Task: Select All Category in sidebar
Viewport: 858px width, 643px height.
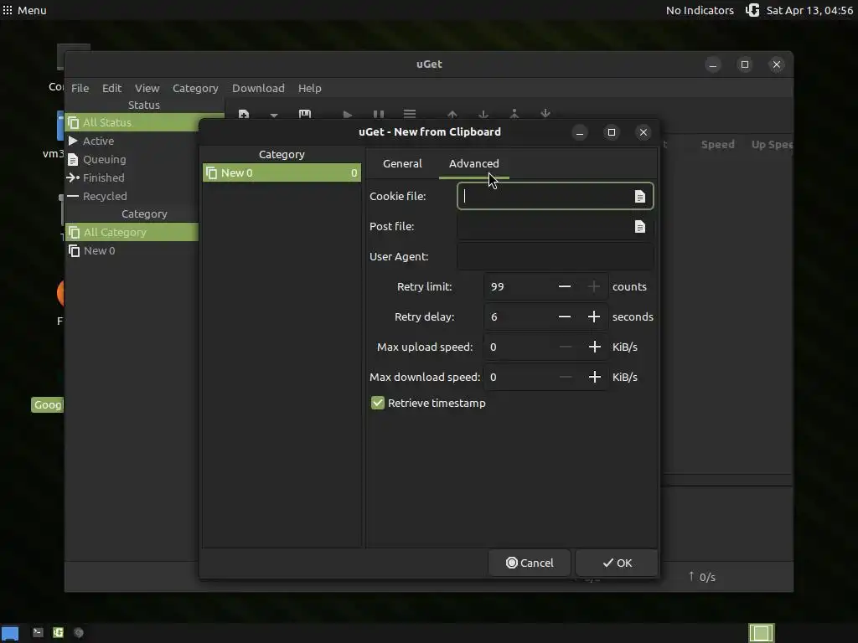Action: [132, 233]
